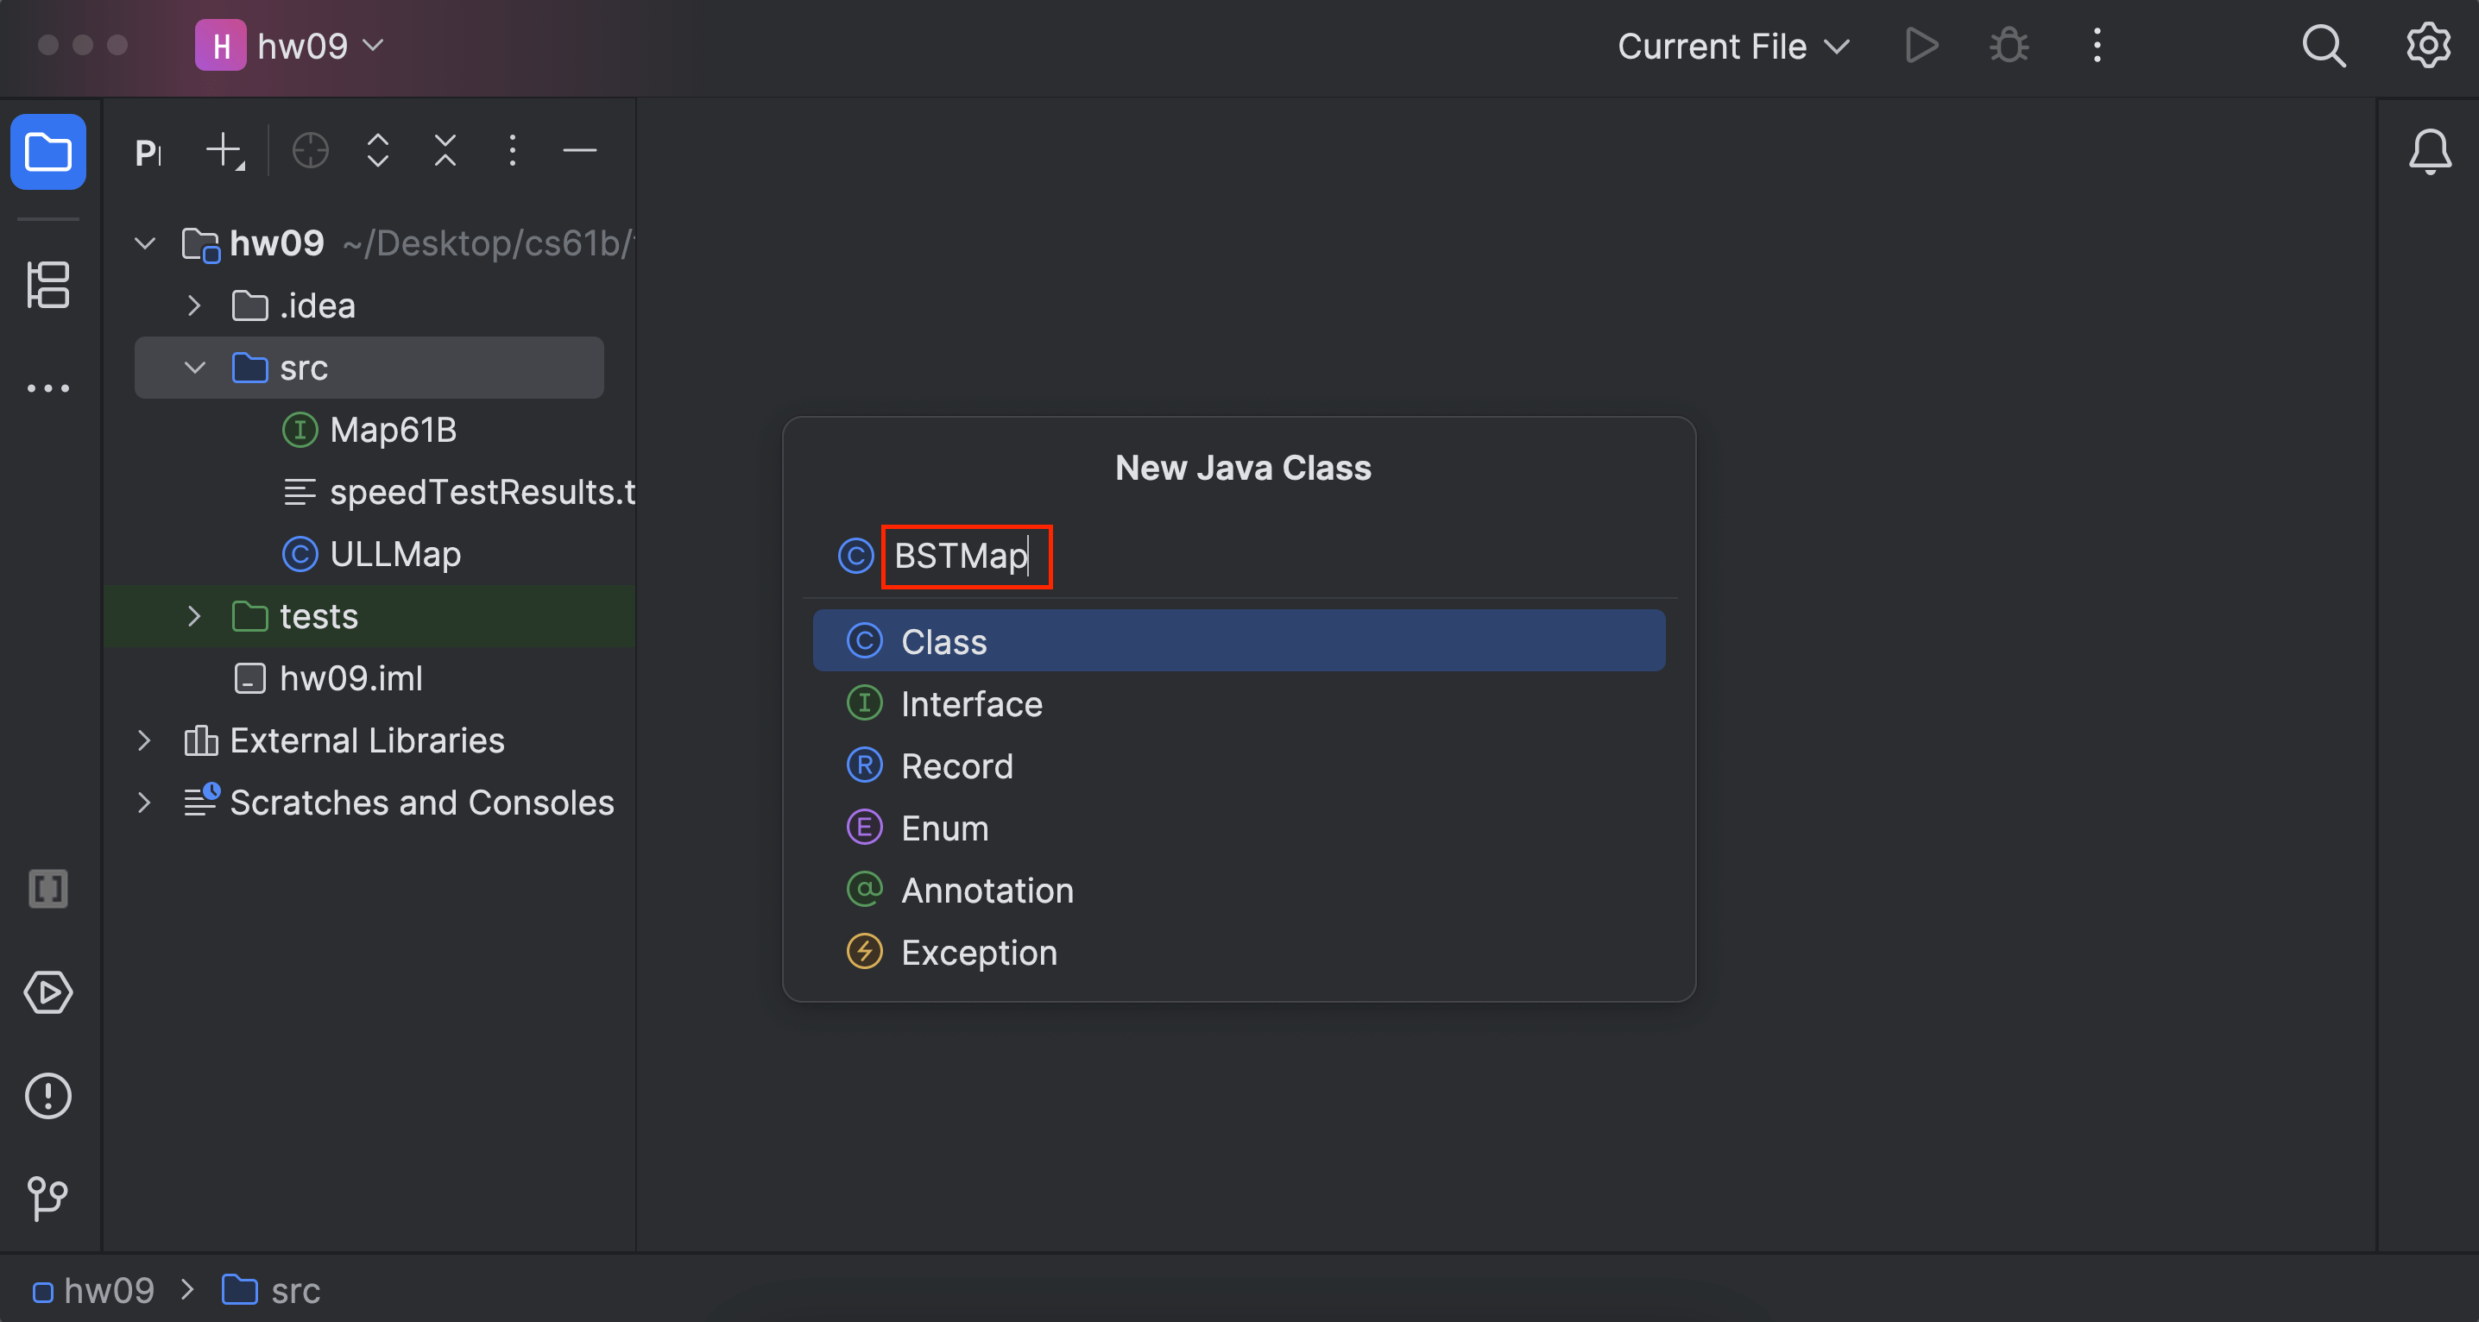2479x1322 pixels.
Task: Click the Search Everywhere magnifier
Action: click(x=2323, y=47)
